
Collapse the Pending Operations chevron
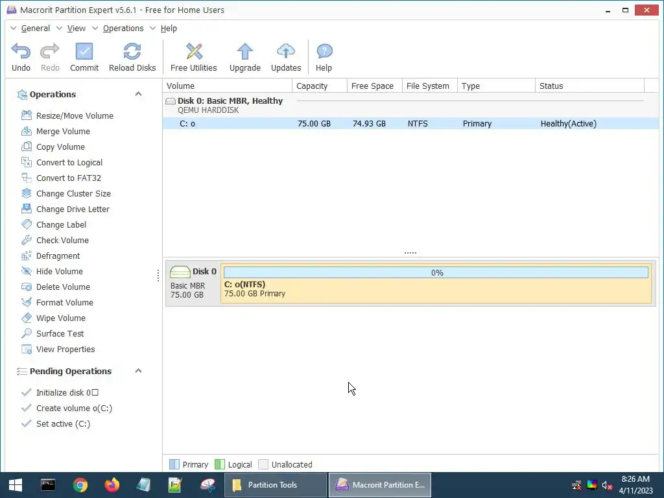pyautogui.click(x=138, y=371)
